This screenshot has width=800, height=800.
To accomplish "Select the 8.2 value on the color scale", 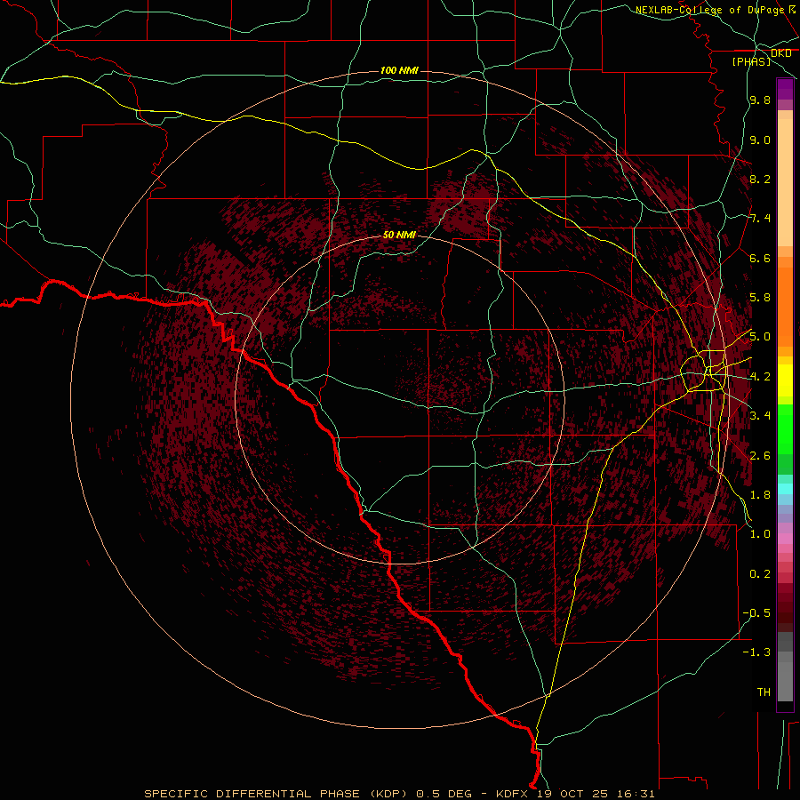I will [x=760, y=179].
